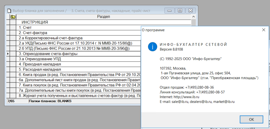Minimize the blank selection window
Screen dimensions: 270x129
click(x=169, y=11)
